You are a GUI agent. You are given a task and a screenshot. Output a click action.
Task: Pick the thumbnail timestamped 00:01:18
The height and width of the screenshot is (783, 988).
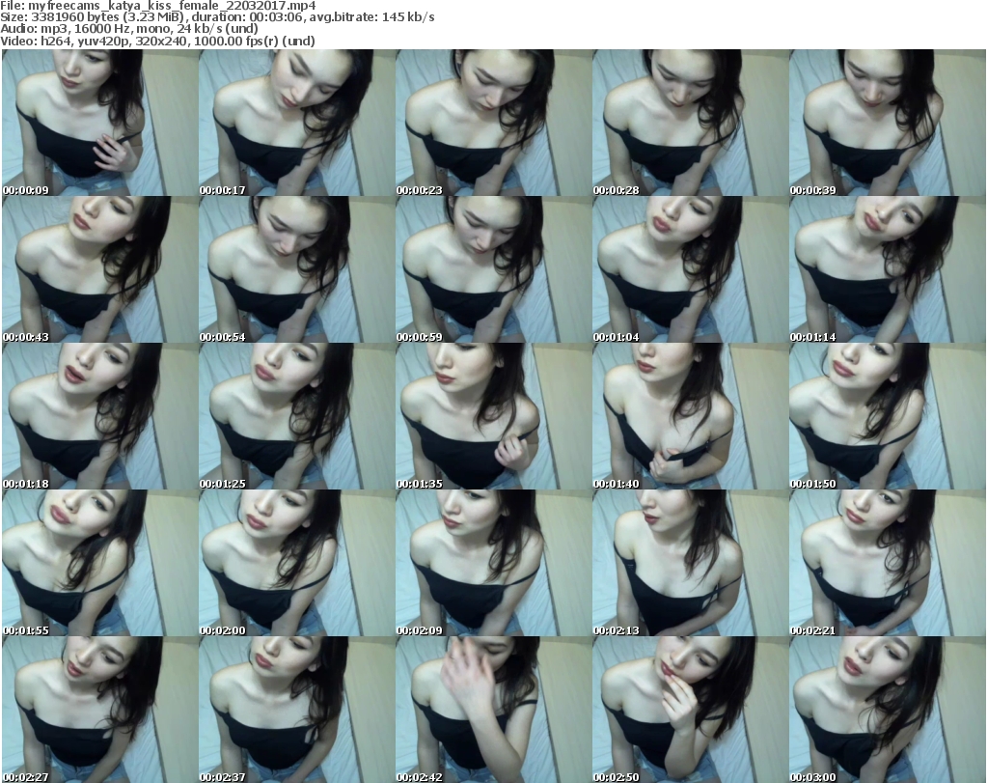click(x=99, y=416)
